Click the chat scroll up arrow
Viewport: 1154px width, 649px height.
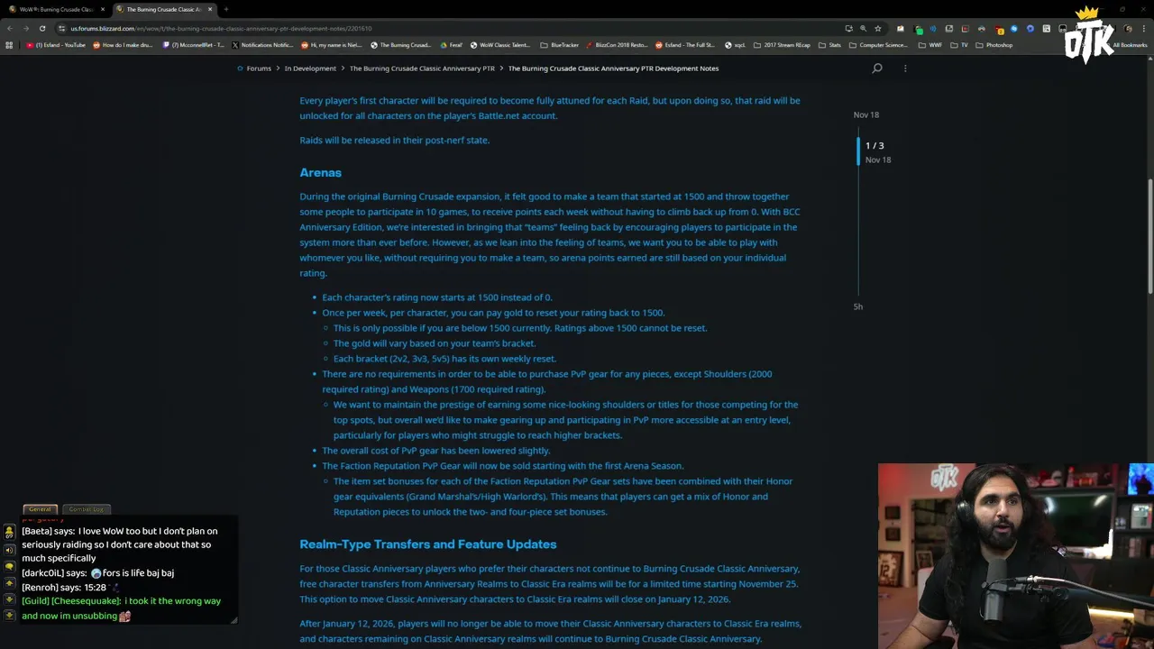coord(9,583)
